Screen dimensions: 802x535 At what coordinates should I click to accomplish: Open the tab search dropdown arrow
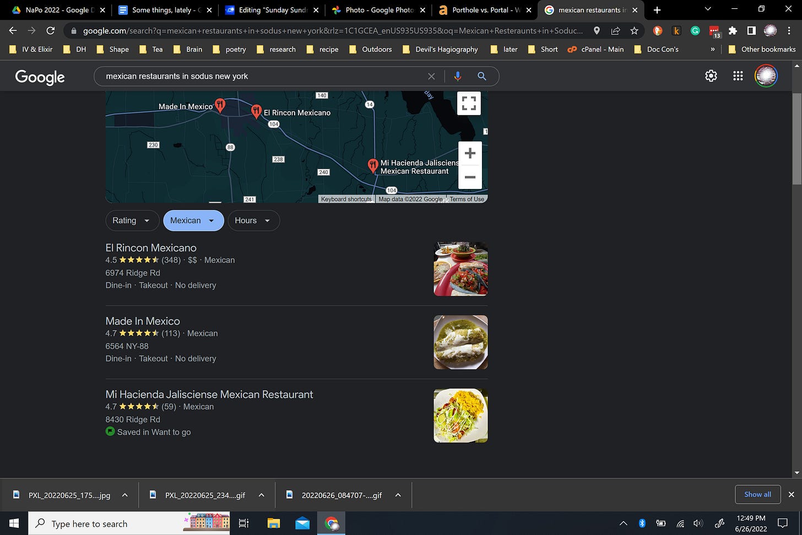click(708, 9)
